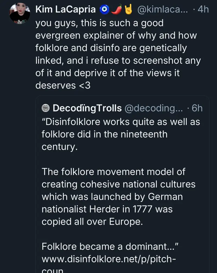217x273 pixels.
Task: Open the www.disinfolklore.net/p/pitch- link
Action: pos(109,259)
